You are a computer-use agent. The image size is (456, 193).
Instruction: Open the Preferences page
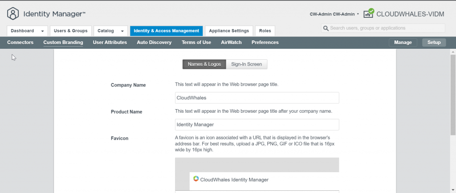click(x=265, y=42)
